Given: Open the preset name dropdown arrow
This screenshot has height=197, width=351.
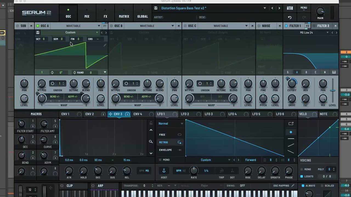Looking at the screenshot, I should coord(265,8).
